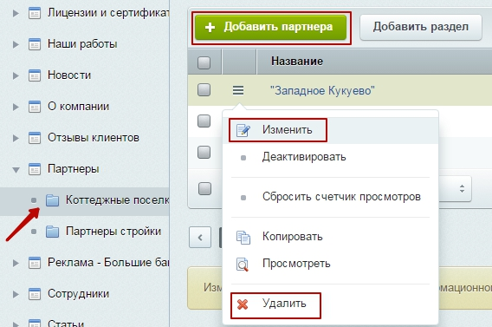Choose Копировать from the context menu
Viewport: 492px width, 327px height.
(330, 237)
